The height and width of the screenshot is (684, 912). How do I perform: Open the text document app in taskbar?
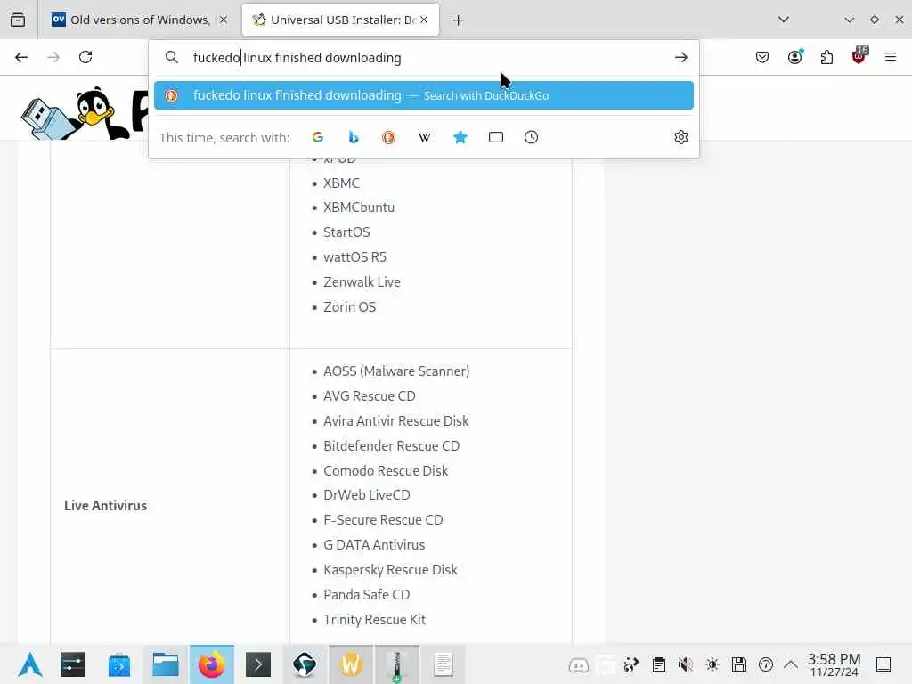coord(444,664)
